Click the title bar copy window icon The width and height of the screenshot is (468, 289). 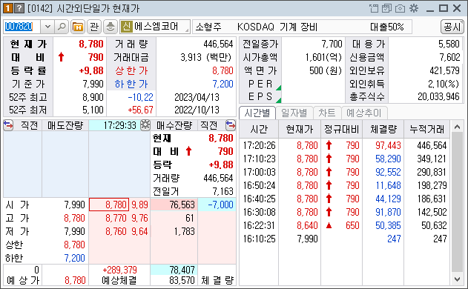pyautogui.click(x=386, y=8)
